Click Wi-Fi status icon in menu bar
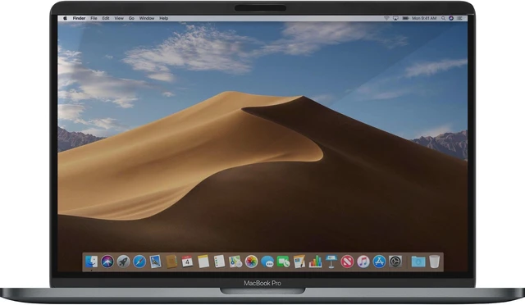Image resolution: width=525 pixels, height=305 pixels. point(386,18)
